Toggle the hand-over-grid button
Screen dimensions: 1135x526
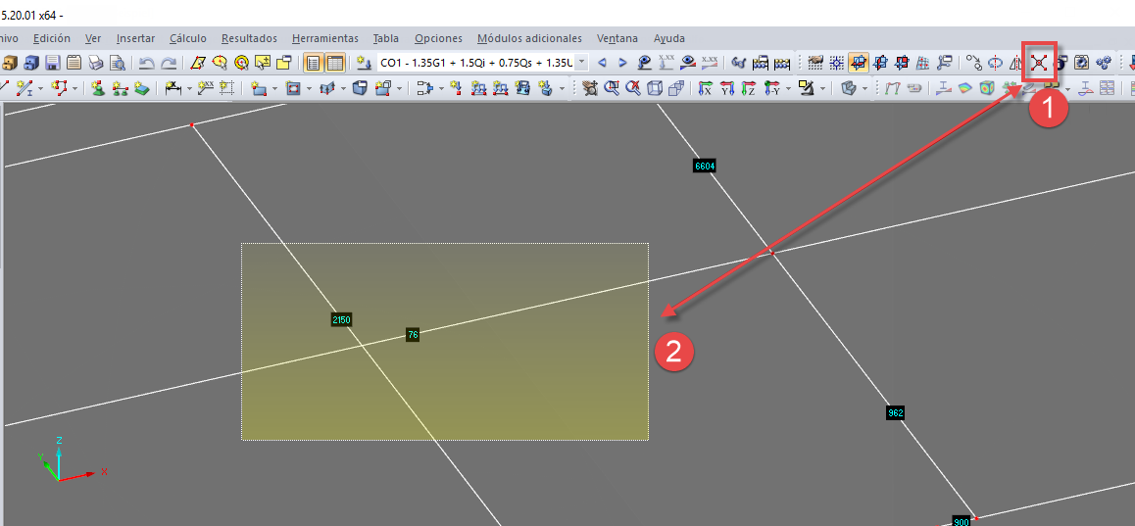[815, 63]
